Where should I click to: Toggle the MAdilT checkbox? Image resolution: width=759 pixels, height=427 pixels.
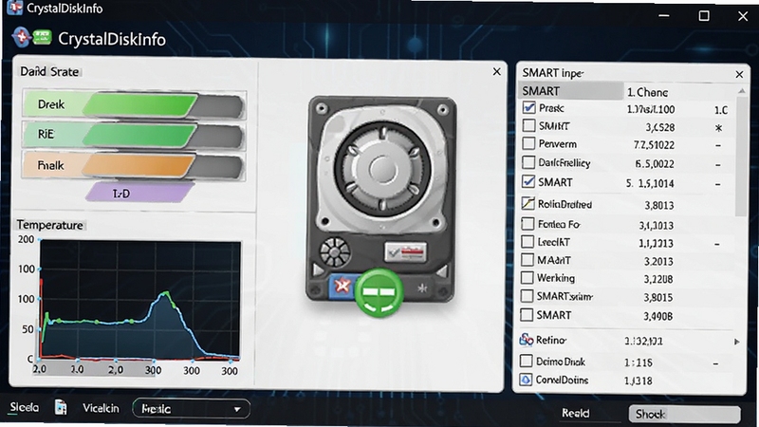(x=528, y=260)
